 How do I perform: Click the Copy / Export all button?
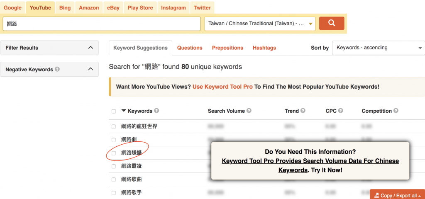pos(397,195)
